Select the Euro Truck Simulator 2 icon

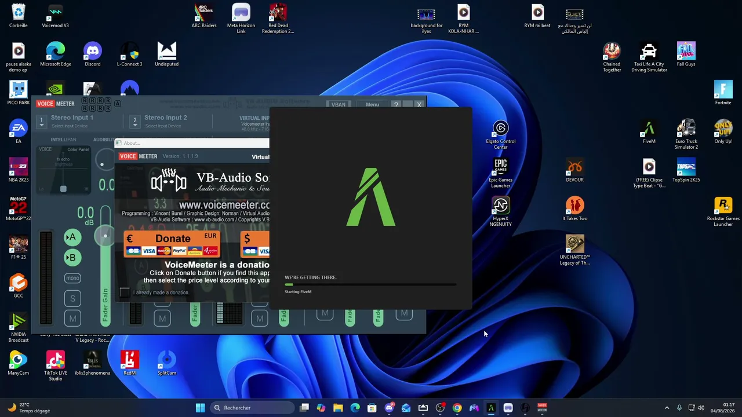[686, 134]
